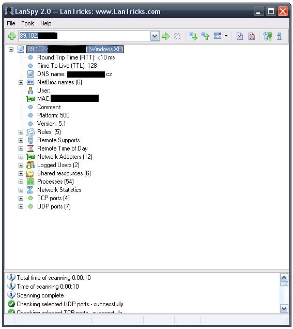The height and width of the screenshot is (329, 293).
Task: Click the green plus add-address icon
Action: pos(12,36)
